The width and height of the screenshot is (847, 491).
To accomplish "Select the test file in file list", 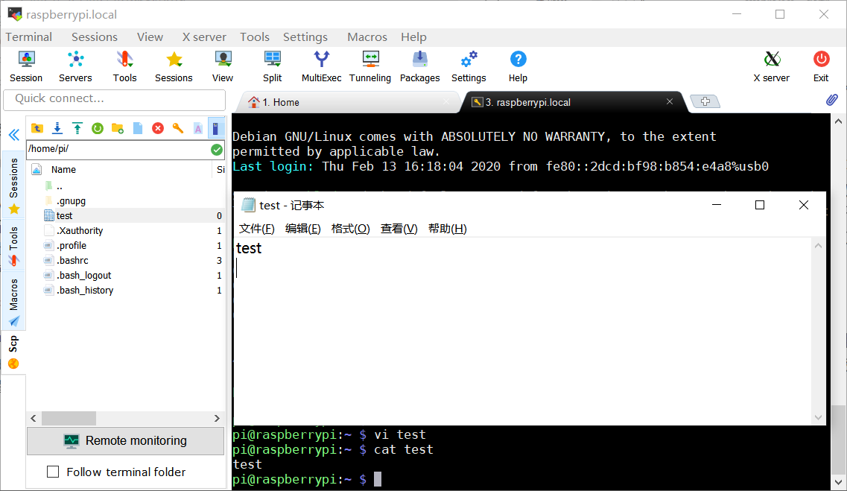I will pyautogui.click(x=125, y=215).
